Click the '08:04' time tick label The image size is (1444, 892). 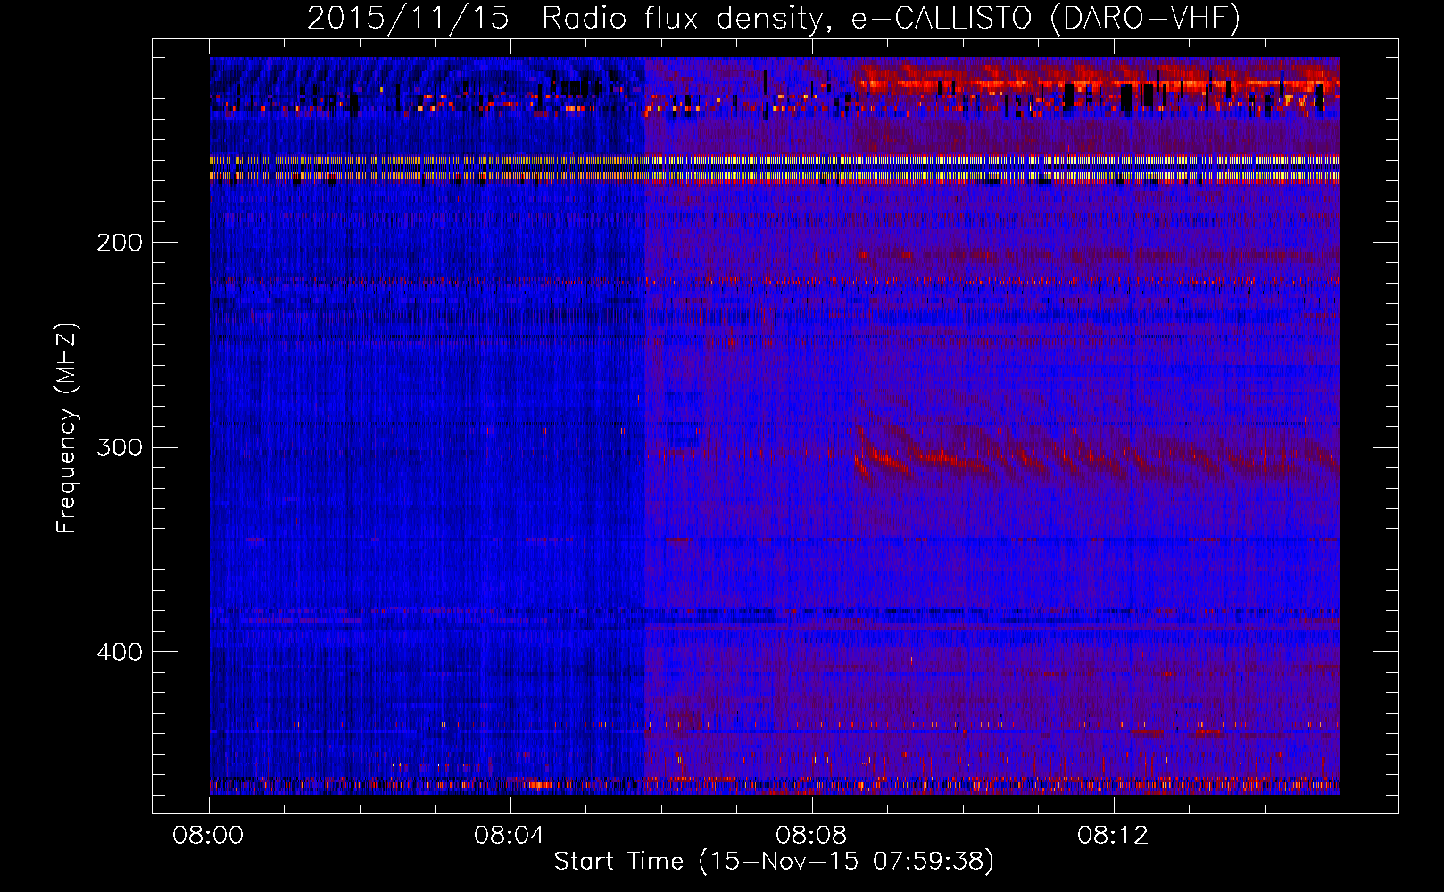(x=510, y=836)
